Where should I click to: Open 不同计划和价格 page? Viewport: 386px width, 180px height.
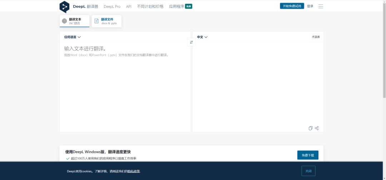tap(150, 6)
